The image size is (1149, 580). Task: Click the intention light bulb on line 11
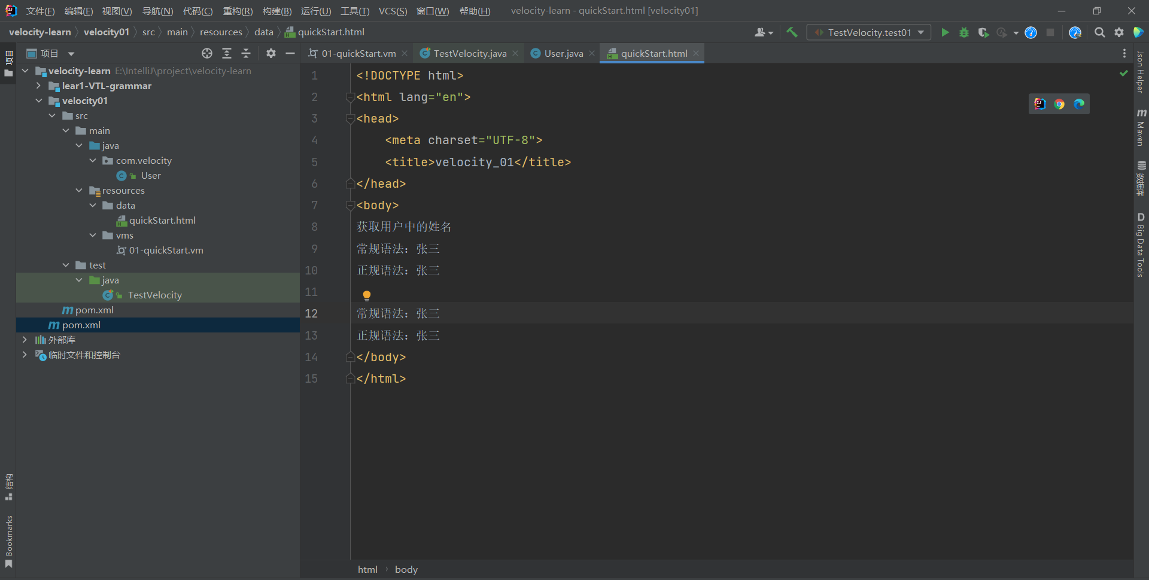367,295
